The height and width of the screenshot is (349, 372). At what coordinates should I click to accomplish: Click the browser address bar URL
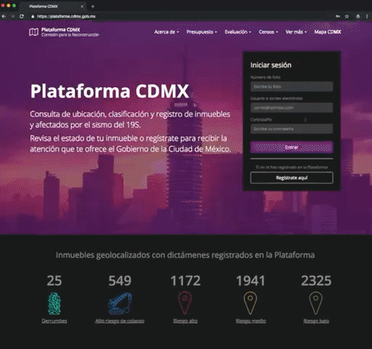(x=66, y=16)
